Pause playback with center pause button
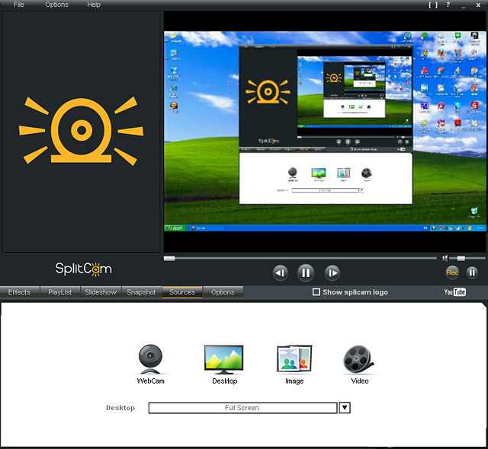This screenshot has height=449, width=488. (306, 272)
